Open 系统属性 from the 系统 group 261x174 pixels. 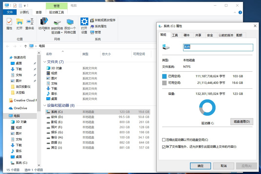coord(98,26)
